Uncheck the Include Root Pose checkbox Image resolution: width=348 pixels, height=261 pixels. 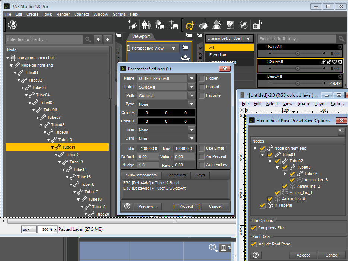point(254,244)
